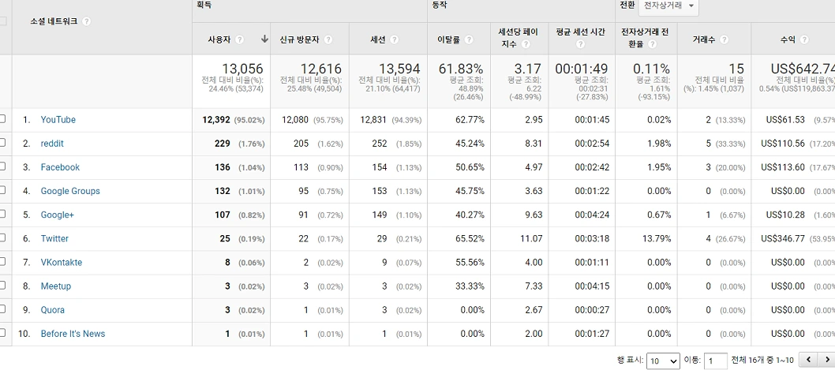Open the VKontakte network link
The height and width of the screenshot is (370, 835).
62,263
